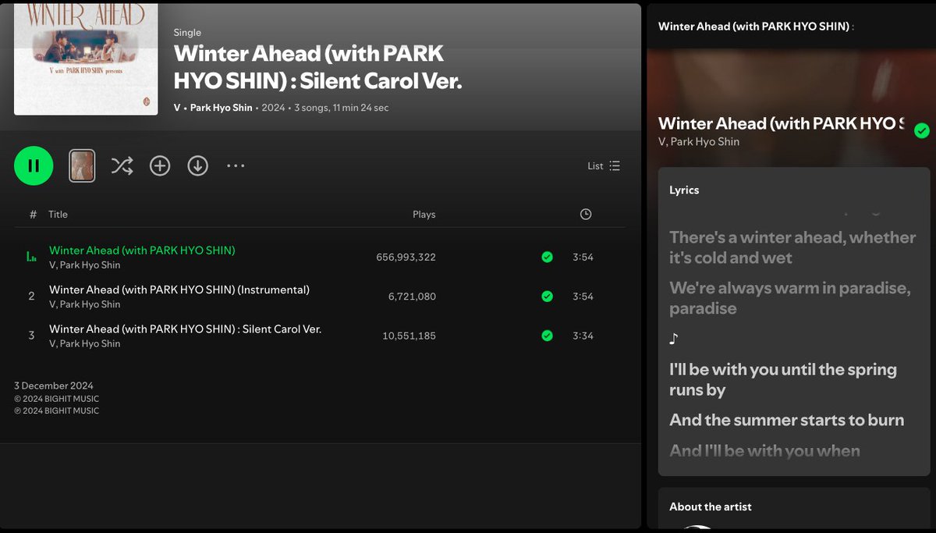Toggle saved checkmark on Silent Carol Ver. row
Image resolution: width=936 pixels, height=533 pixels.
pyautogui.click(x=547, y=336)
